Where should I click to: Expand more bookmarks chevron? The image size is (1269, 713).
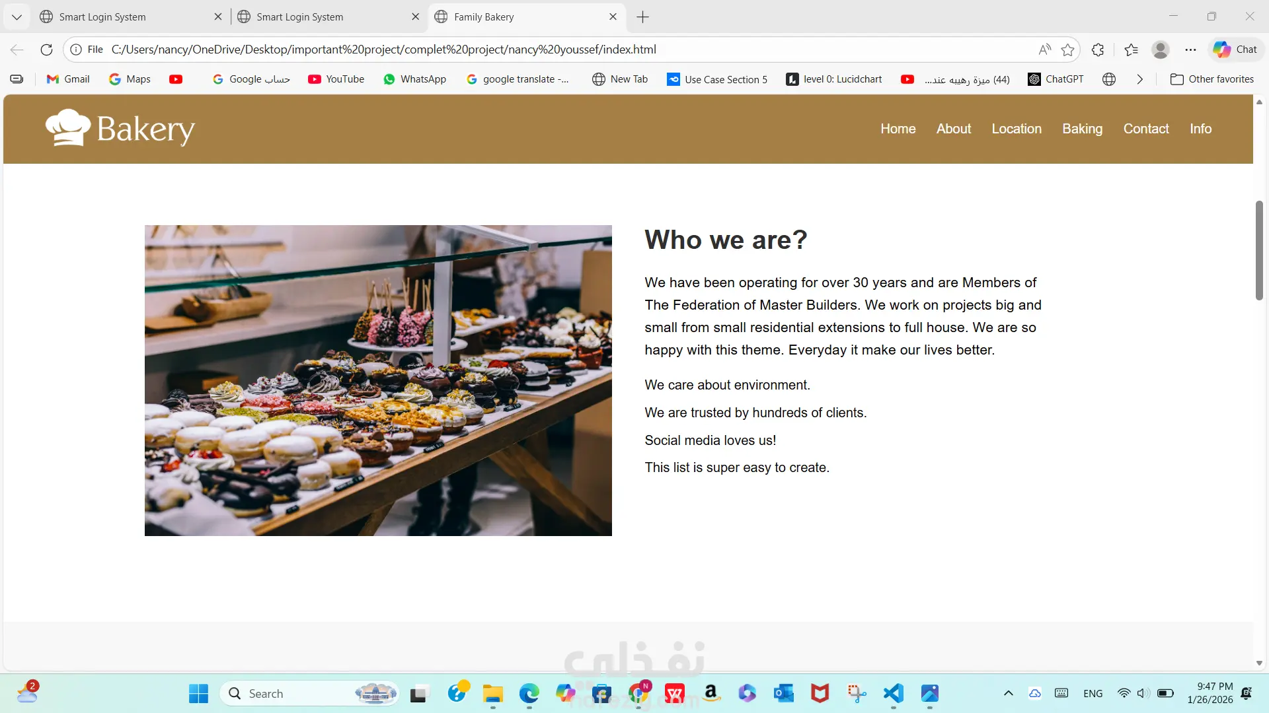[x=1139, y=79]
